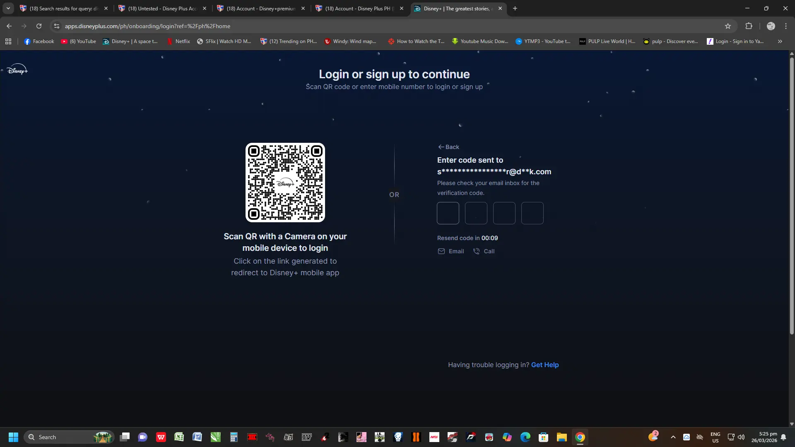The height and width of the screenshot is (447, 795).
Task: Open the Youtube Music Dow bookmark
Action: click(480, 41)
